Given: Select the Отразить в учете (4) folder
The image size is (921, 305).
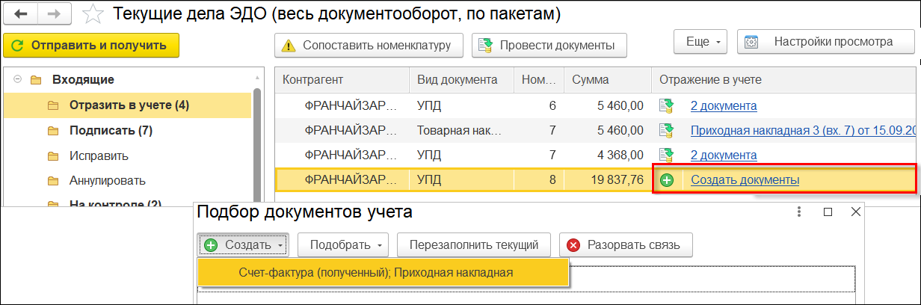Looking at the screenshot, I should click(129, 105).
